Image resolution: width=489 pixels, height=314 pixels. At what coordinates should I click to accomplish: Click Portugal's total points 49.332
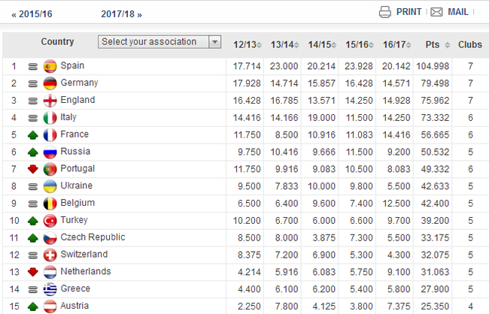point(435,169)
